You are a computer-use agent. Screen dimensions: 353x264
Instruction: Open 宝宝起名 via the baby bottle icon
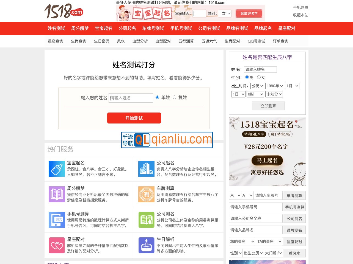click(57, 168)
